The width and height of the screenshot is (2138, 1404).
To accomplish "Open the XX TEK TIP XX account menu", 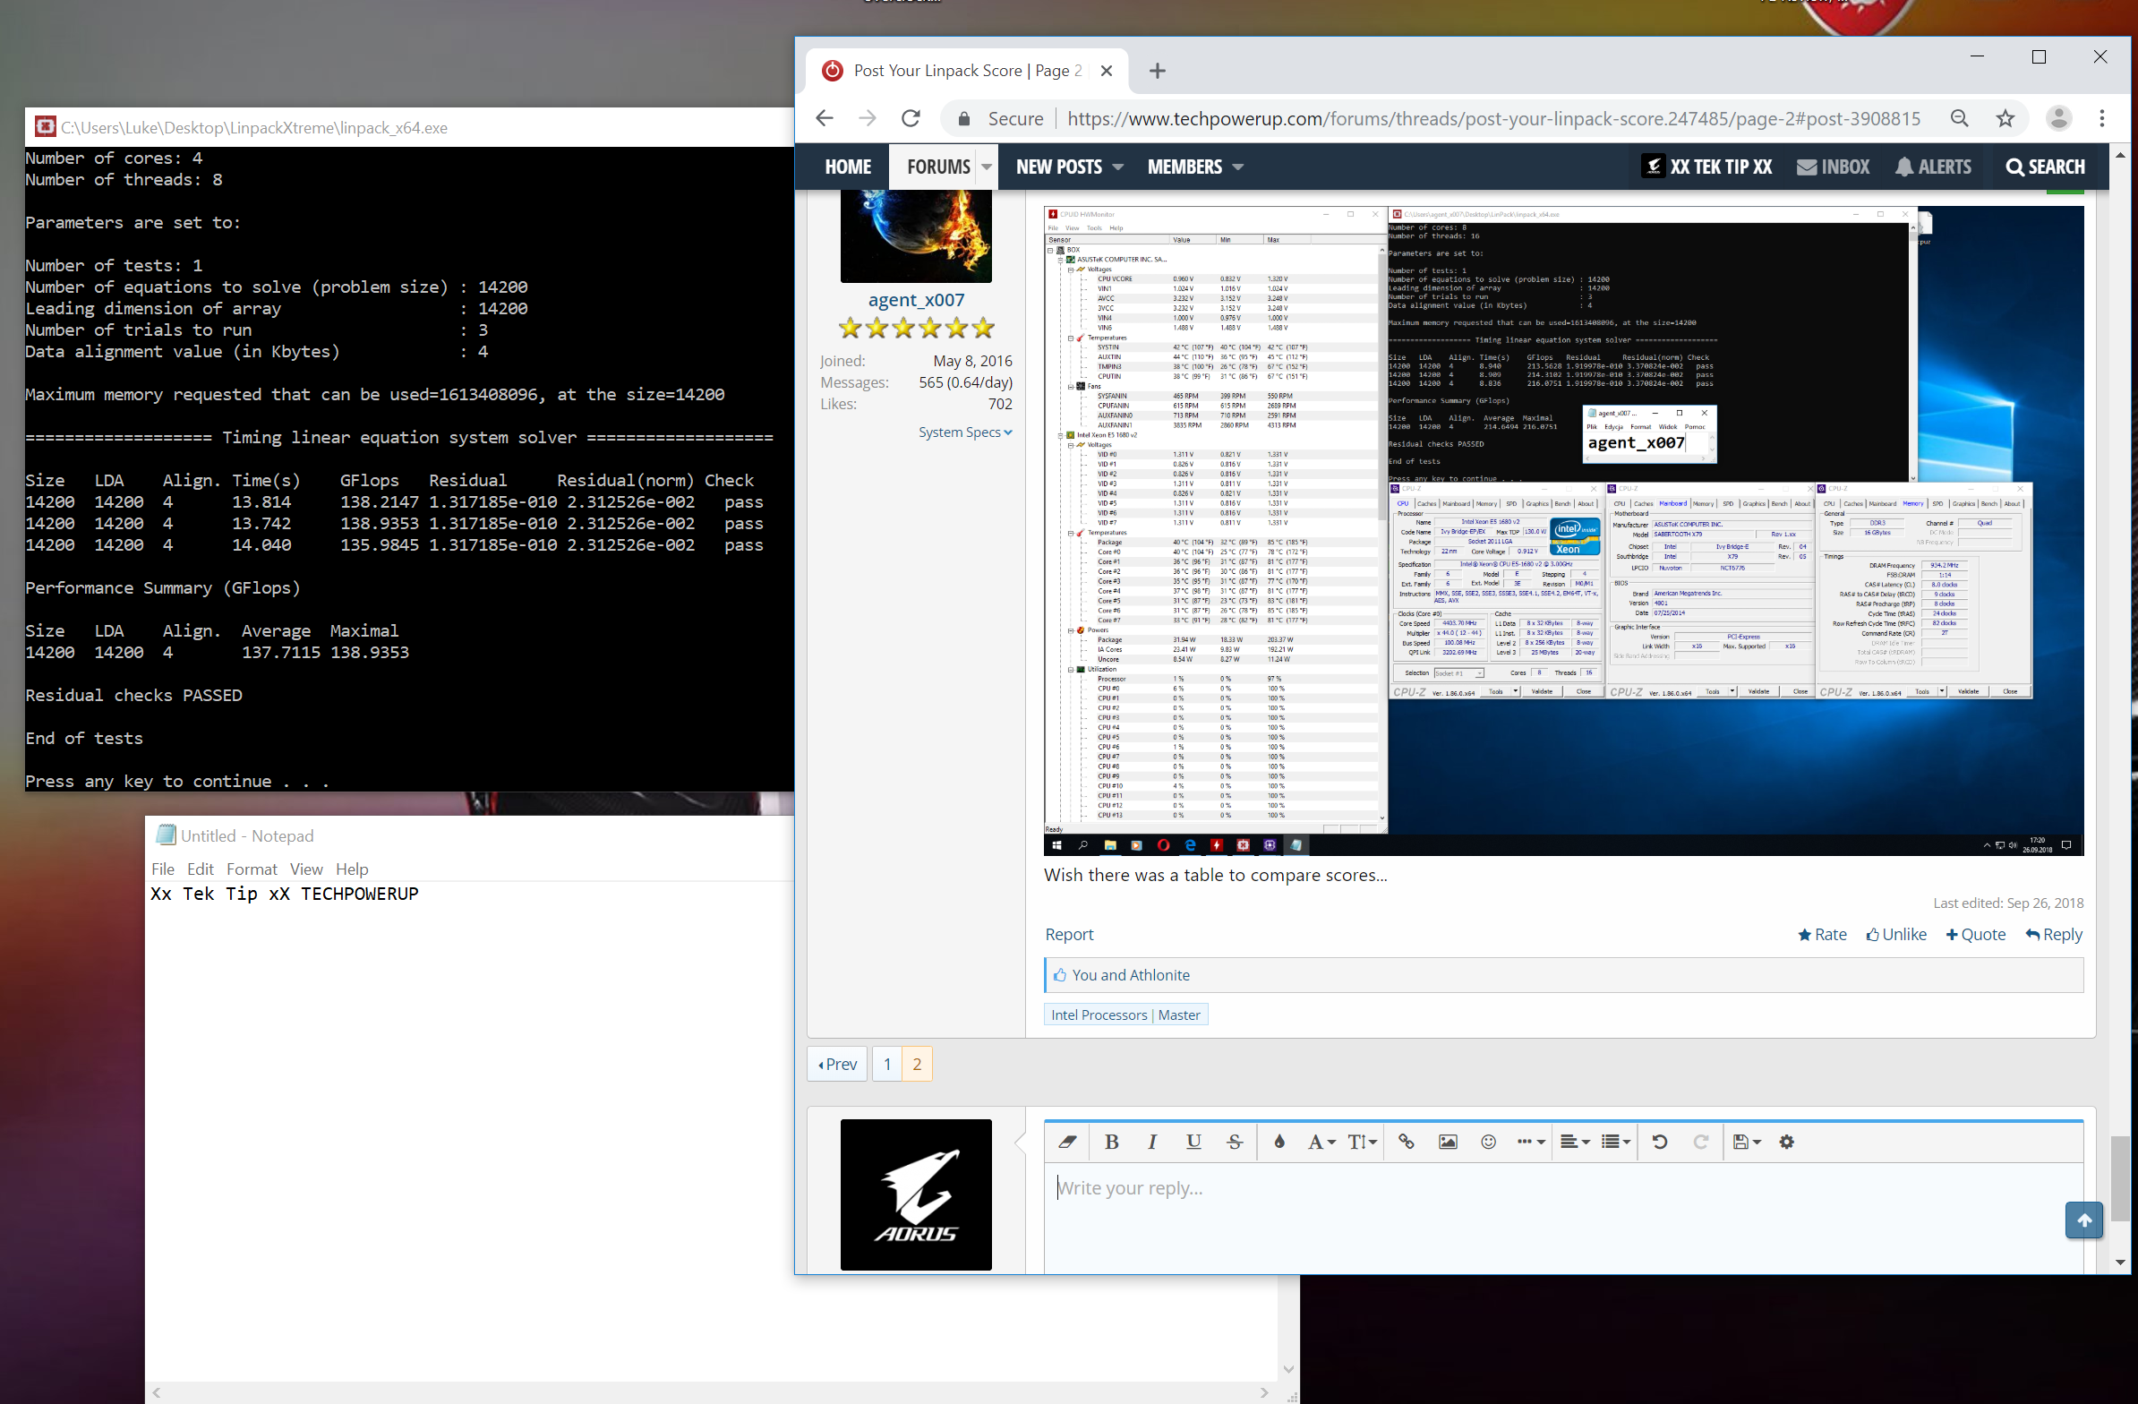I will (1707, 167).
